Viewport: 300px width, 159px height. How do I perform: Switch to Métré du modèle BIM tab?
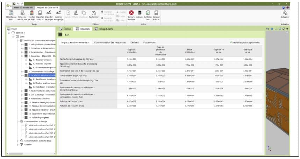[x=23, y=8]
